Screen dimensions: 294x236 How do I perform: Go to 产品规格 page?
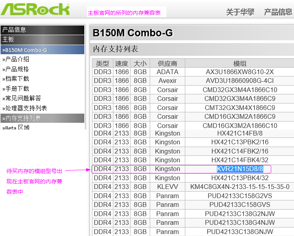click(16, 69)
